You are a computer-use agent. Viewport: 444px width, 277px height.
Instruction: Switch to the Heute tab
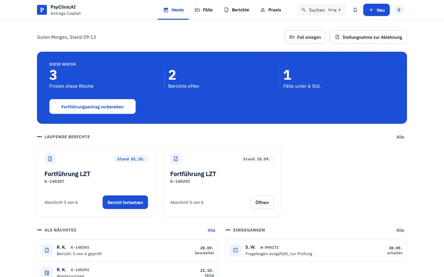tap(174, 10)
